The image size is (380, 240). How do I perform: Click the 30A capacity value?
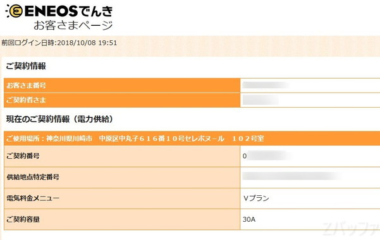pyautogui.click(x=249, y=219)
